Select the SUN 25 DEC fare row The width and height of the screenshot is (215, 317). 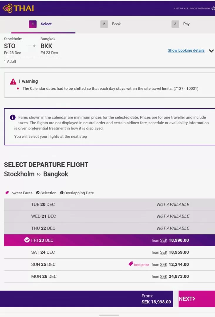109,264
